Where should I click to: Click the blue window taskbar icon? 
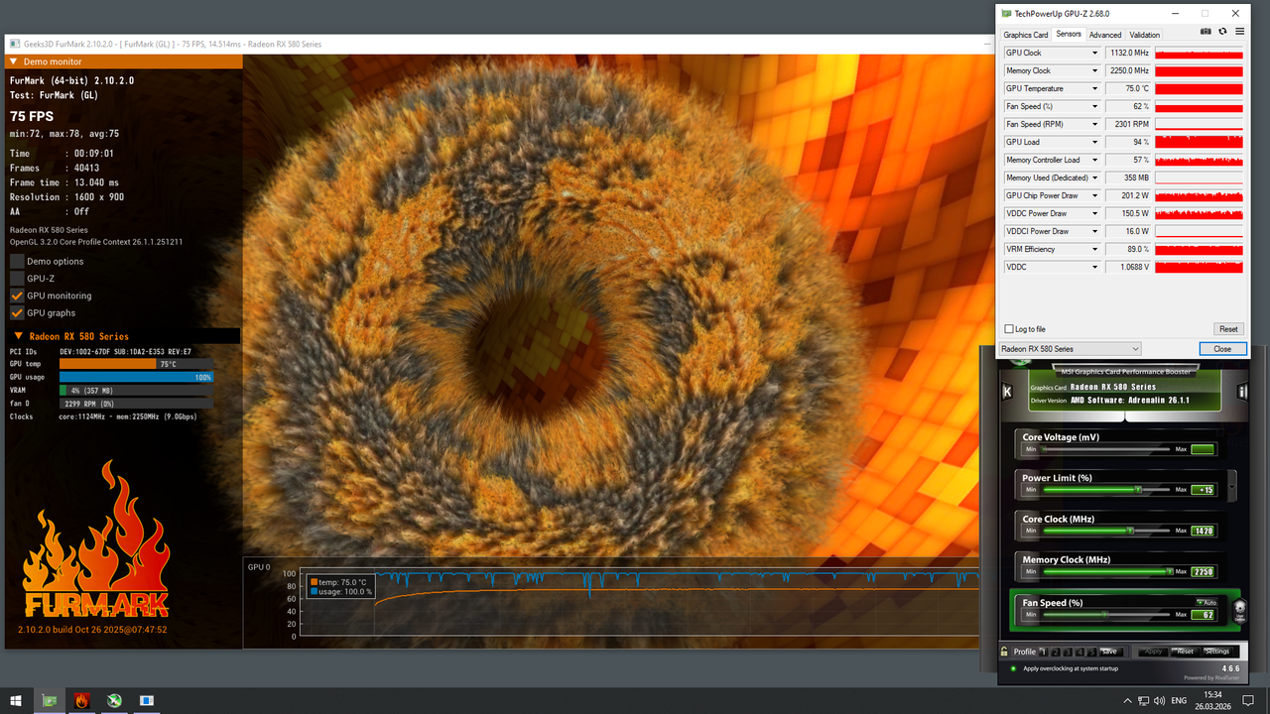coord(147,701)
